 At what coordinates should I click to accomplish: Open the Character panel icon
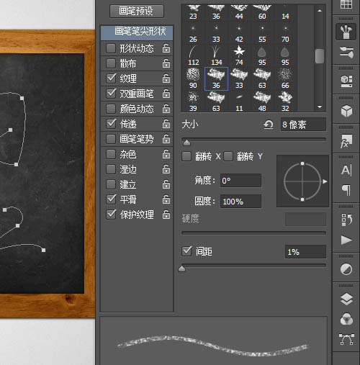click(346, 170)
